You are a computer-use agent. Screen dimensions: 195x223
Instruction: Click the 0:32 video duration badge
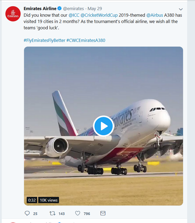click(32, 200)
